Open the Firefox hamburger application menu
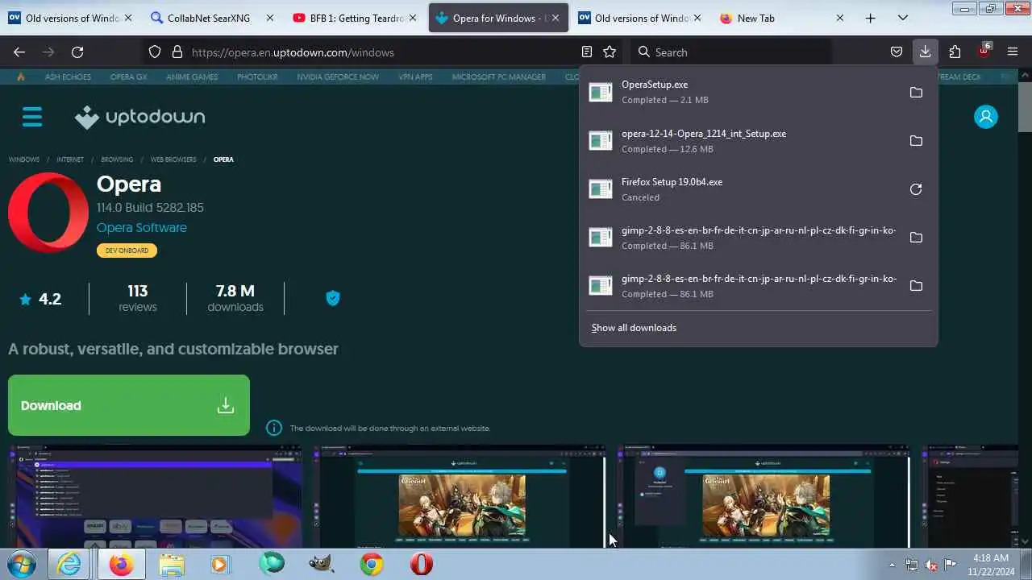Screen dimensions: 1032x580 click(x=1013, y=52)
